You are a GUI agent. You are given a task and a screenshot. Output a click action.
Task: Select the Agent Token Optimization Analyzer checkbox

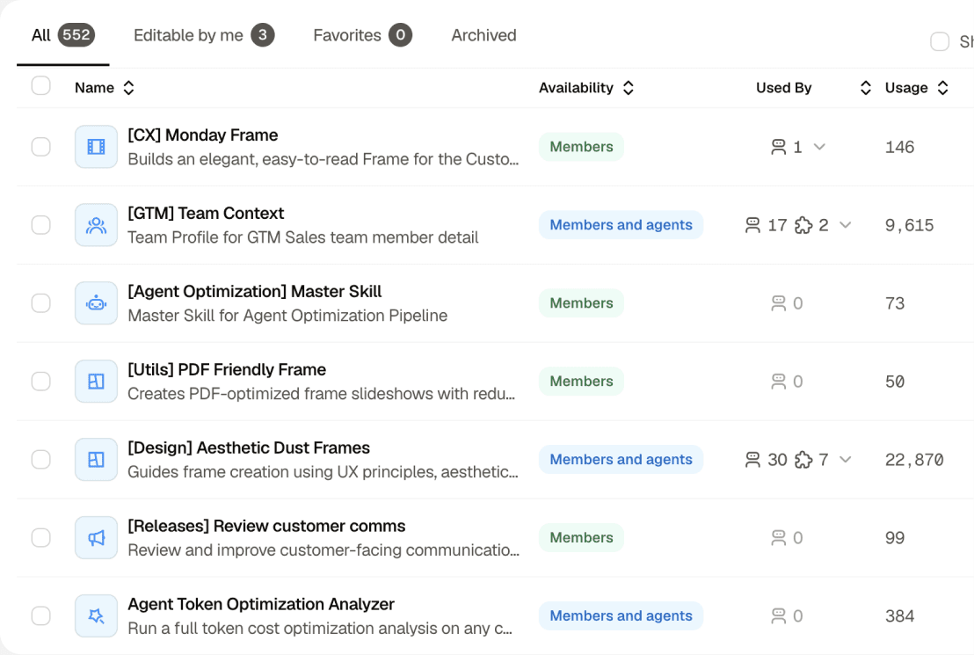pyautogui.click(x=41, y=615)
